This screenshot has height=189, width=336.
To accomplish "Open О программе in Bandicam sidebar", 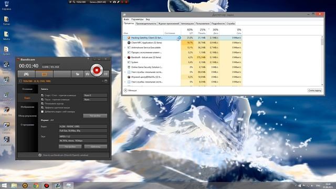I will 27,125.
